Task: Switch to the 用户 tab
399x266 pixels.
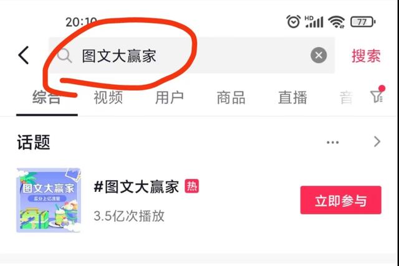Action: pyautogui.click(x=170, y=97)
